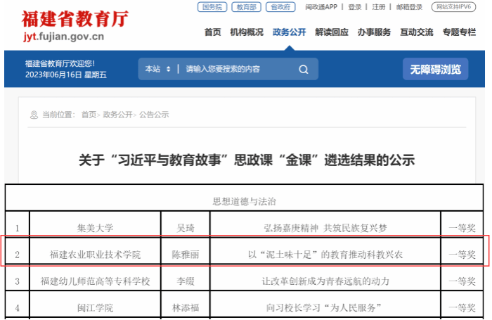Click 公告公示 in the breadcrumb

tap(154, 115)
